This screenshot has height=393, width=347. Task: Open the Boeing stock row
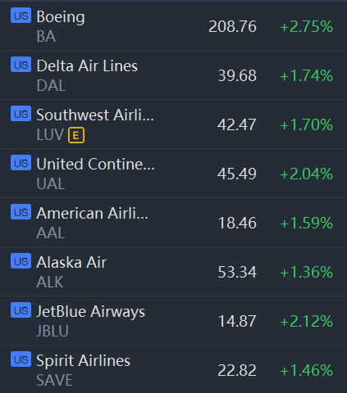(173, 26)
